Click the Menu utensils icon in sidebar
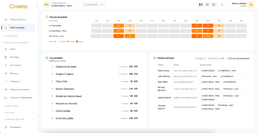Screen dimensions: 258x133 6,49
